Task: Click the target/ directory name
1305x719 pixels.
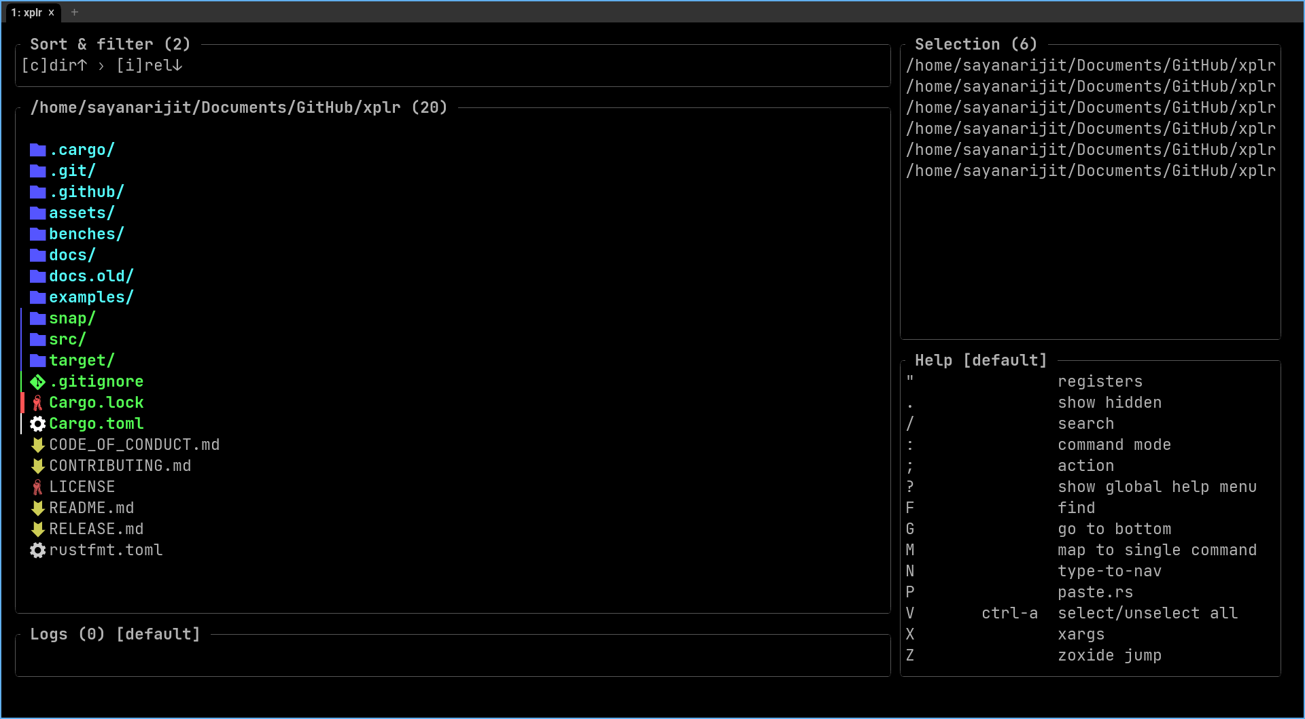Action: pyautogui.click(x=82, y=361)
